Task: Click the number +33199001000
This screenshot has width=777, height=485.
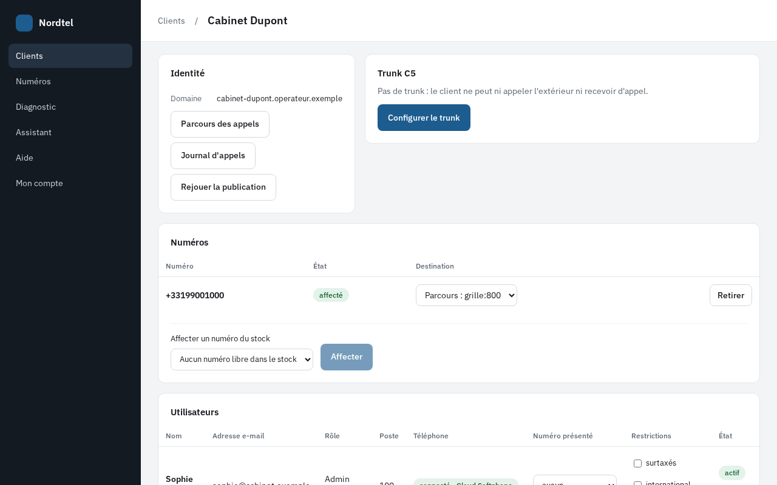Action: coord(195,295)
